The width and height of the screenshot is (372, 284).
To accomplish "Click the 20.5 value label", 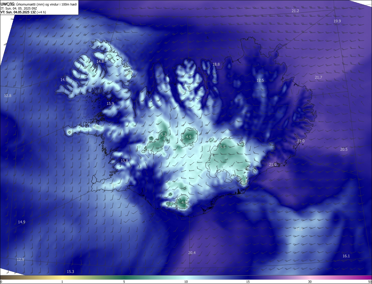I will [x=344, y=149].
